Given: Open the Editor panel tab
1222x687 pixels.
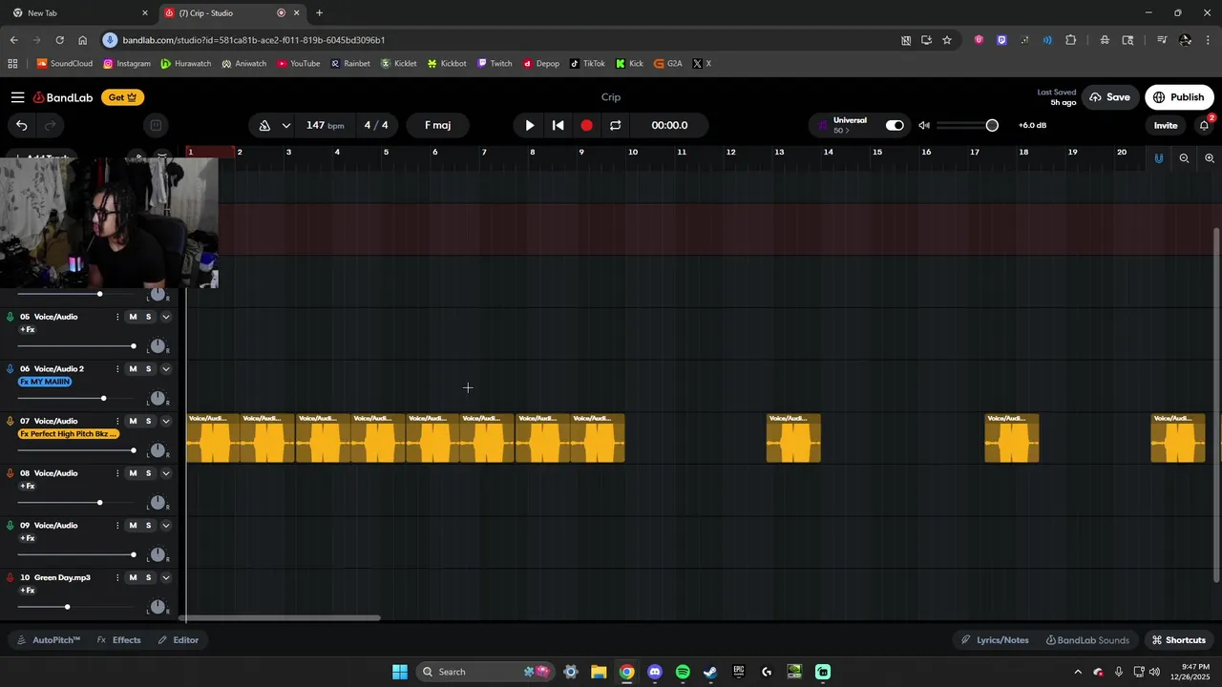Looking at the screenshot, I should coord(179,640).
